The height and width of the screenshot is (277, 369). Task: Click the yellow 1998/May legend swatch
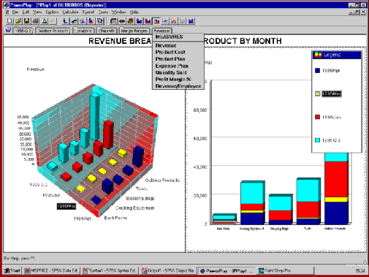(x=317, y=94)
